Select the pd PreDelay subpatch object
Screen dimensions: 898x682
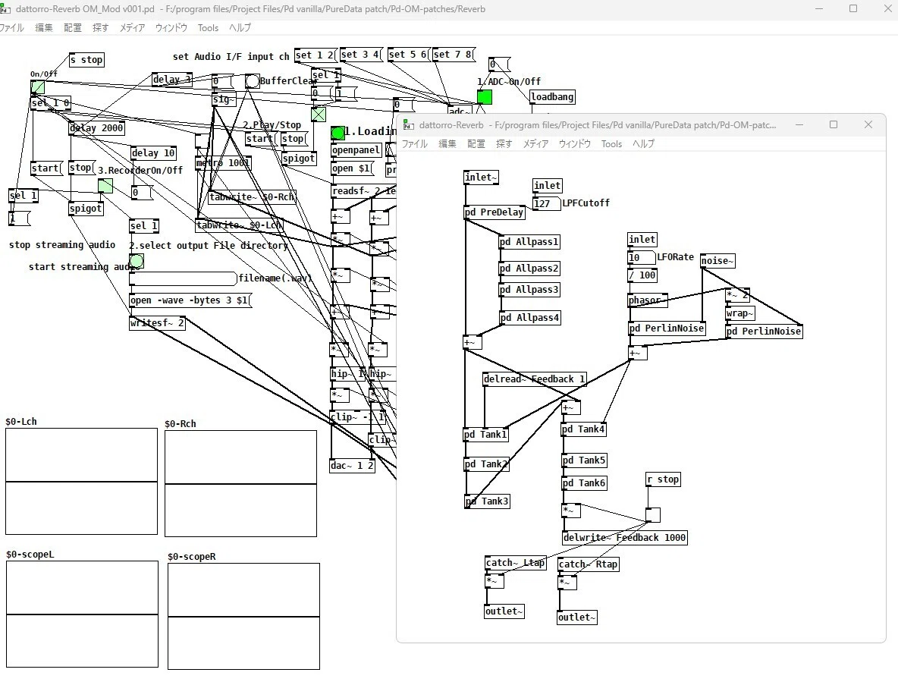pyautogui.click(x=495, y=212)
